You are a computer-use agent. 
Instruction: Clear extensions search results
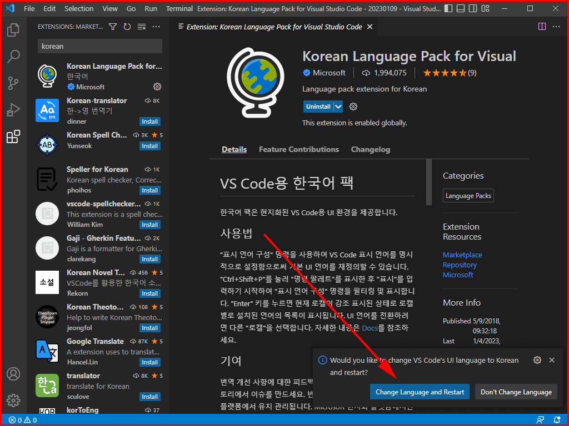tap(142, 27)
